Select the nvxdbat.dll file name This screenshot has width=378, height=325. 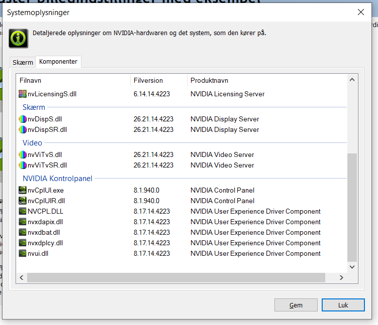(44, 232)
